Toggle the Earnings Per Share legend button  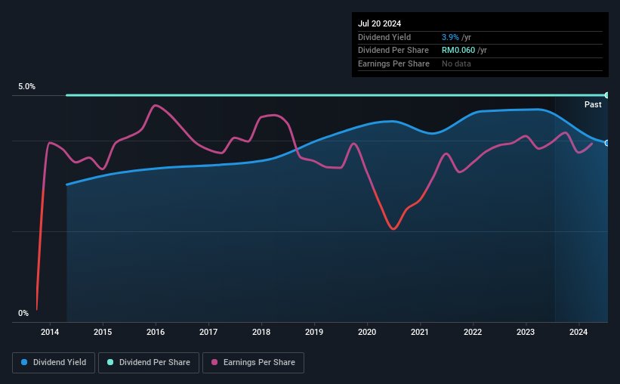click(x=253, y=363)
